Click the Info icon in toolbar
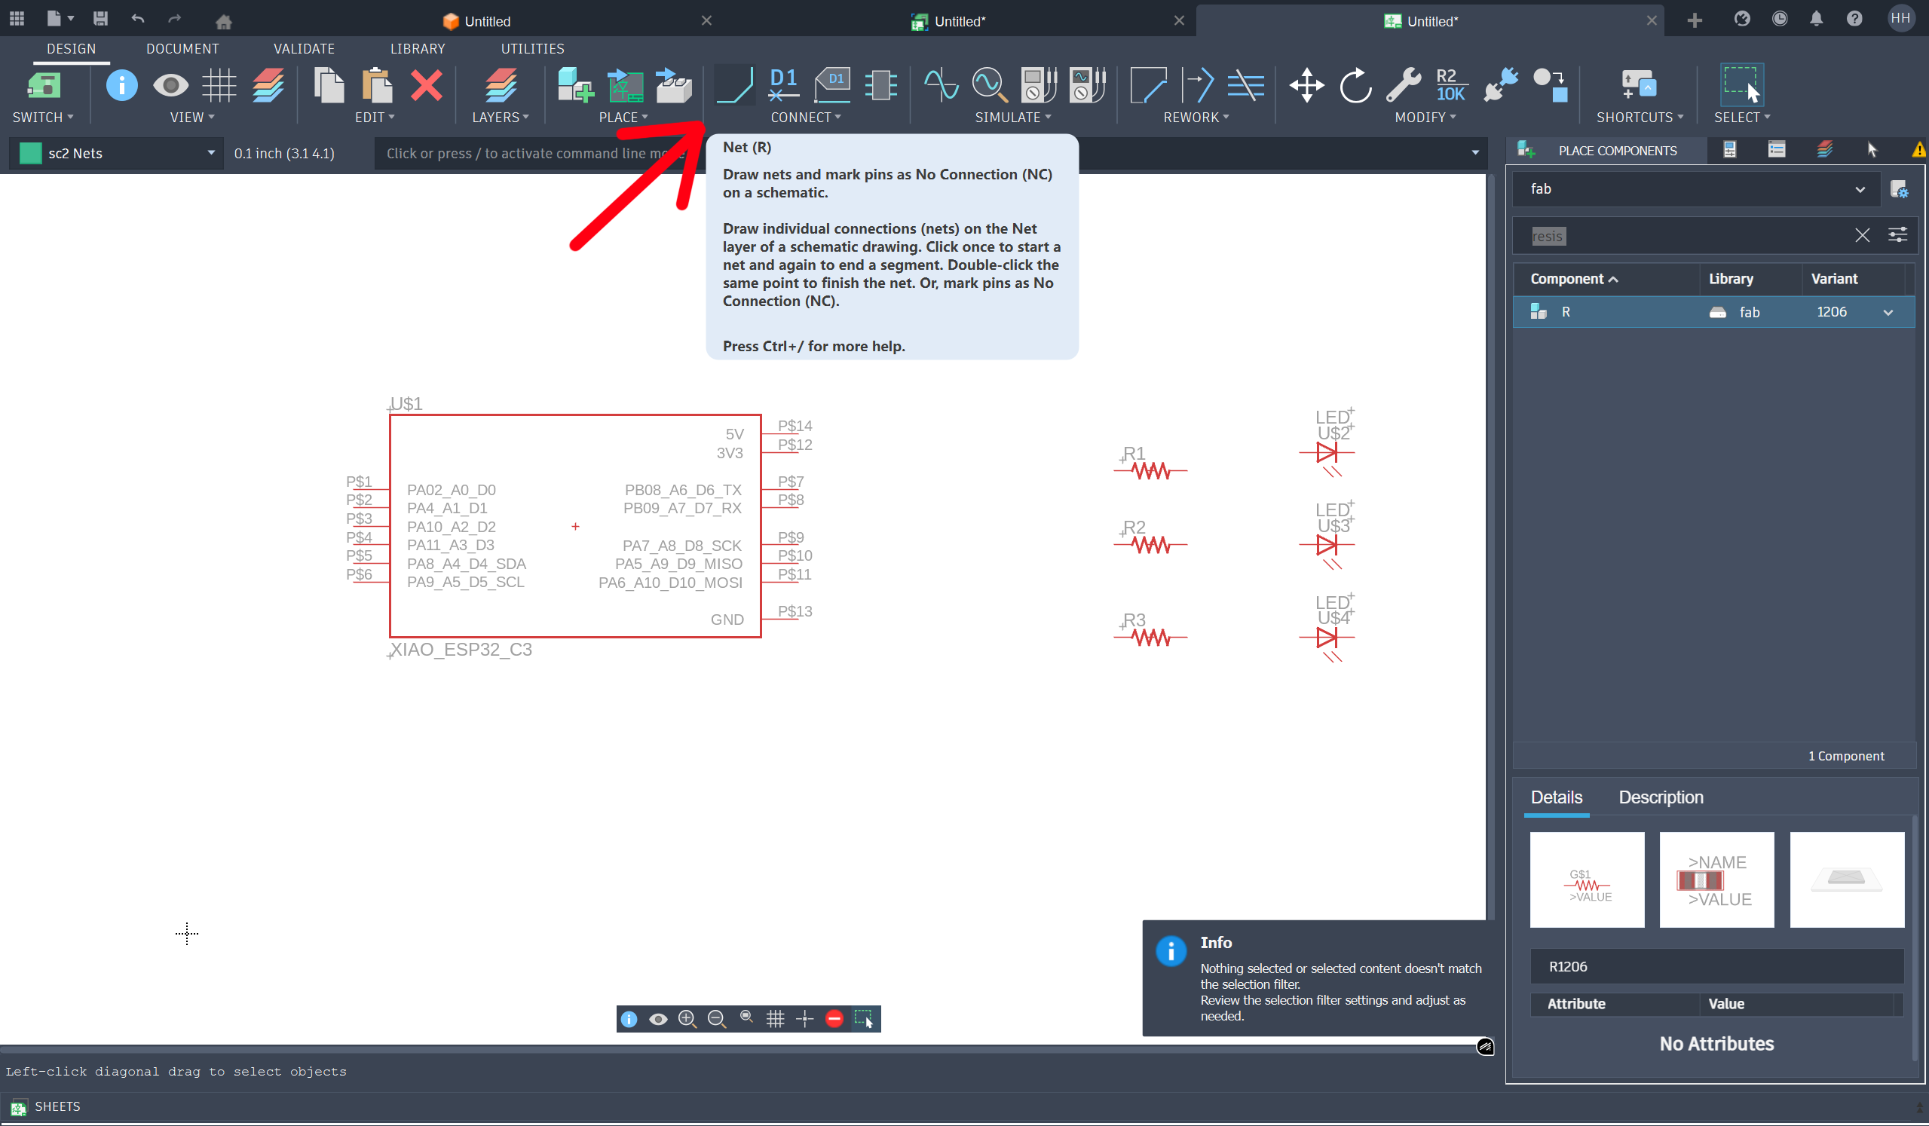 tap(121, 84)
